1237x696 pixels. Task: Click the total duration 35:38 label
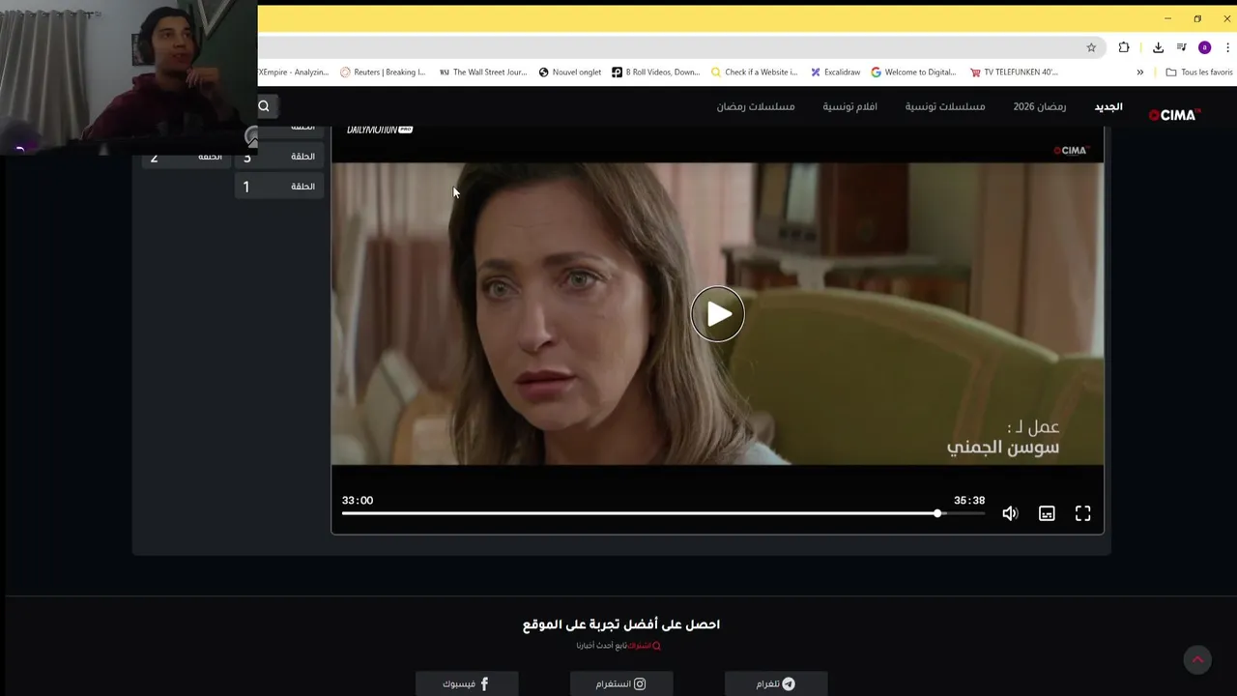(x=969, y=501)
